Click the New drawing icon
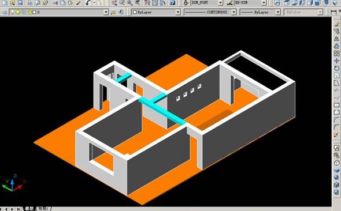Screen dimensions: 341x211 point(5,3)
